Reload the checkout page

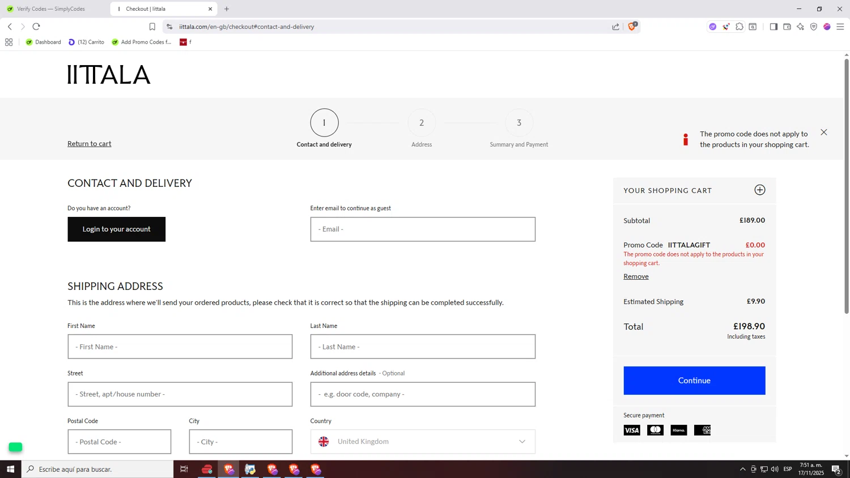(36, 27)
